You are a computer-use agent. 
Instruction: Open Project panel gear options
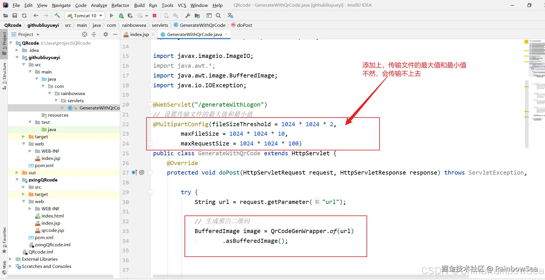(106, 34)
